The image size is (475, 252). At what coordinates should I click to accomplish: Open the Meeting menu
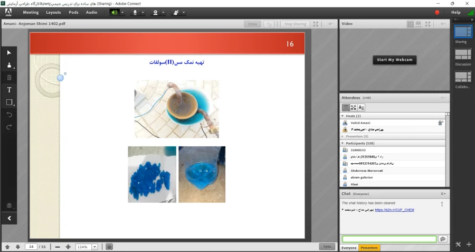coord(31,12)
